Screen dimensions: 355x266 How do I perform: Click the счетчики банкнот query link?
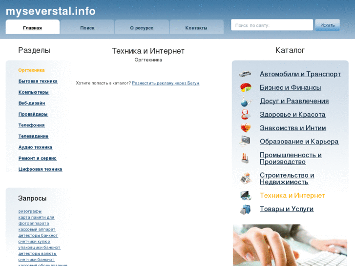point(36,260)
